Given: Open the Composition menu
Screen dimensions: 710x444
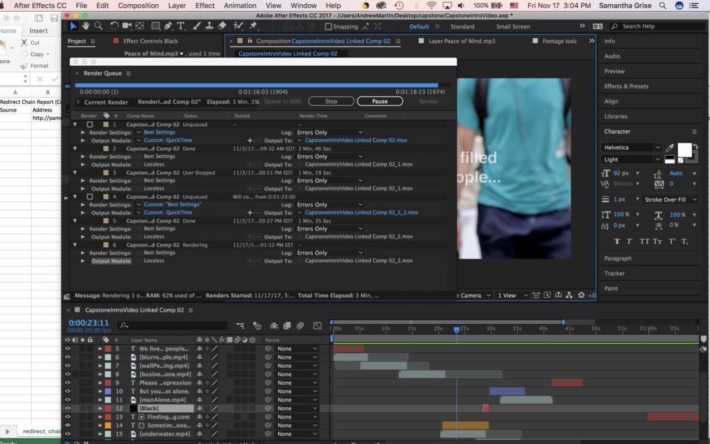Looking at the screenshot, I should pos(138,6).
